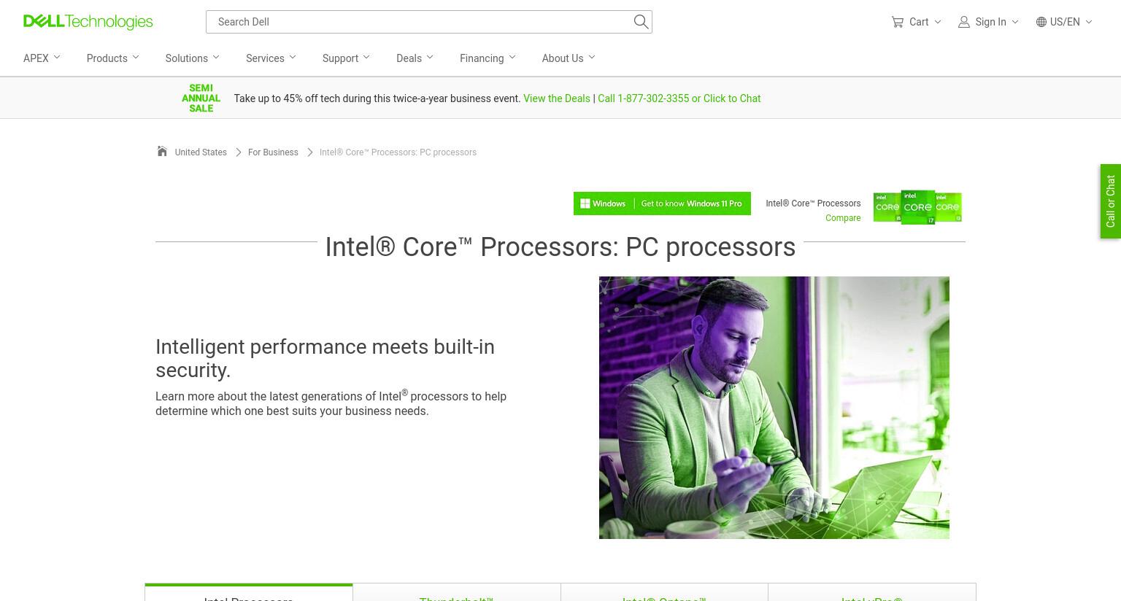Open the Deals menu
This screenshot has height=601, width=1121.
coord(415,58)
